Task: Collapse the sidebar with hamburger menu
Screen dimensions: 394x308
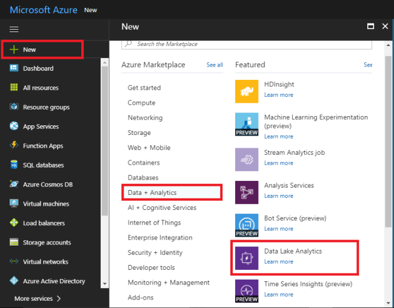Action: pyautogui.click(x=14, y=29)
